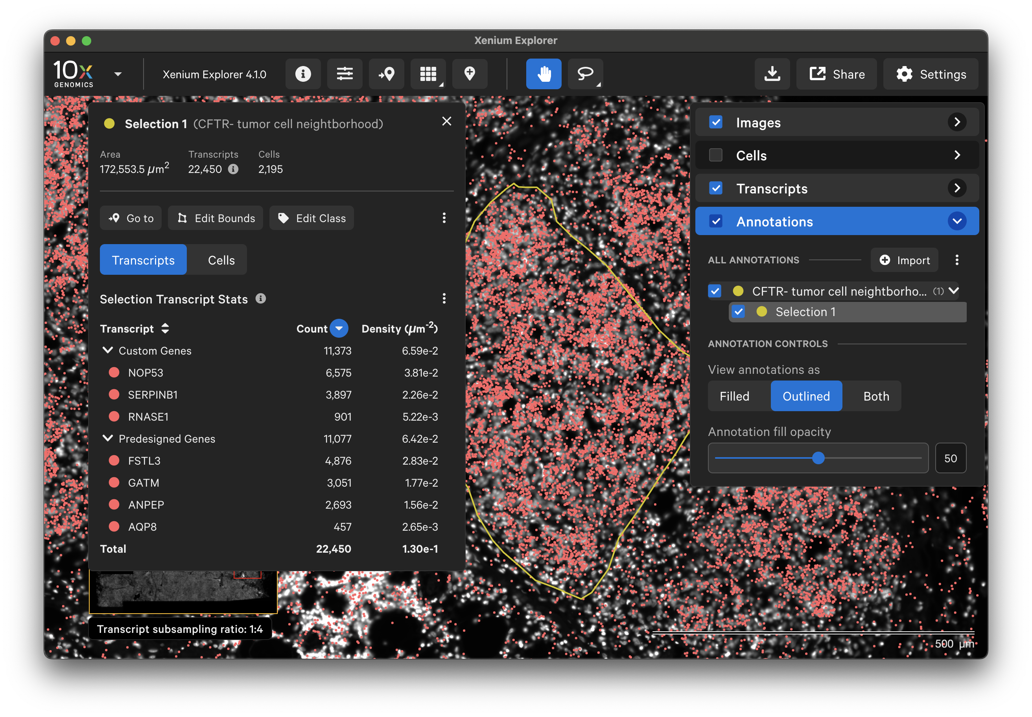The image size is (1032, 717).
Task: Collapse the Custom Genes group
Action: pyautogui.click(x=108, y=350)
